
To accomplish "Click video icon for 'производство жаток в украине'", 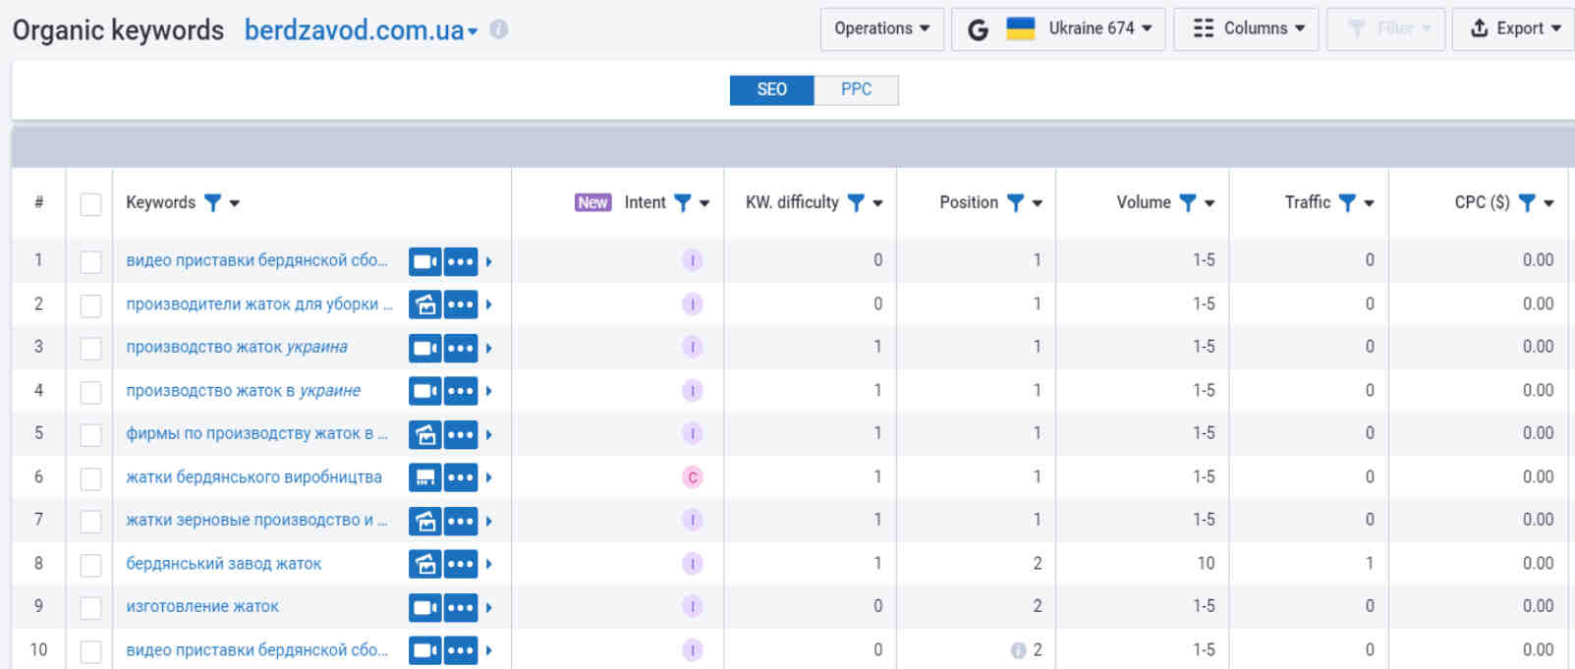I will pyautogui.click(x=424, y=391).
